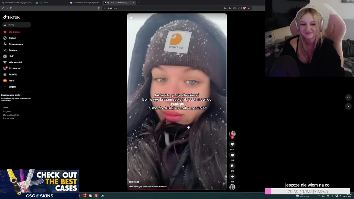Click the TikTok logo

[x=11, y=17]
